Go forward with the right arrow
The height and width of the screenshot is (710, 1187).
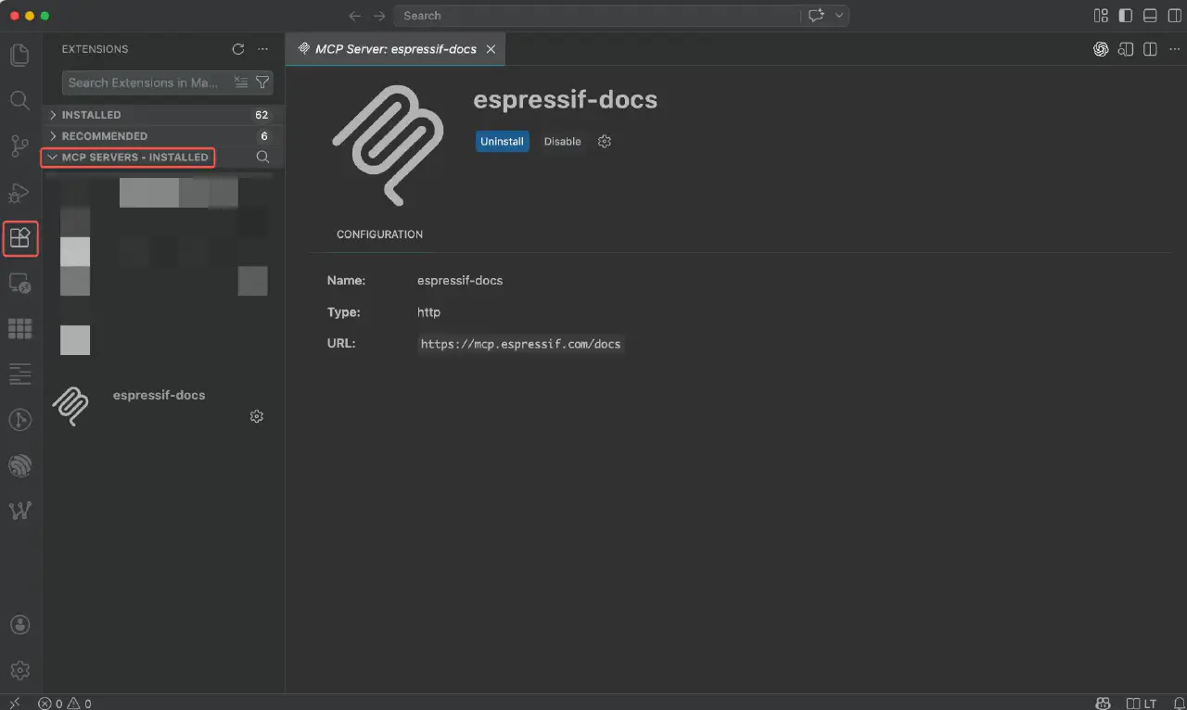coord(379,16)
